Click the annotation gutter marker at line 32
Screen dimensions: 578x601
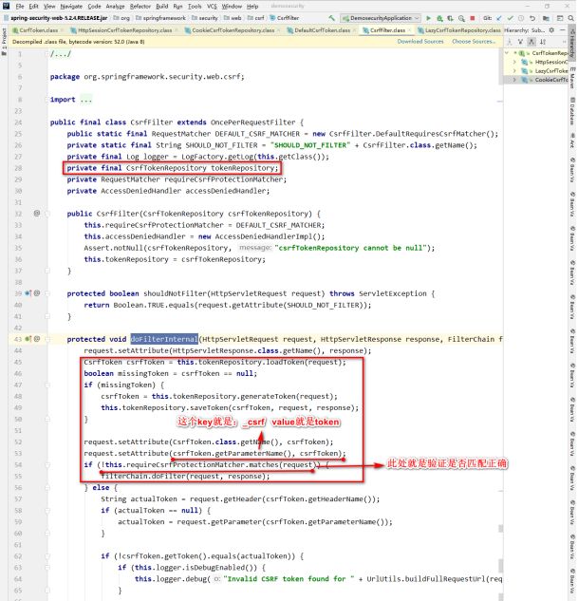tap(37, 213)
